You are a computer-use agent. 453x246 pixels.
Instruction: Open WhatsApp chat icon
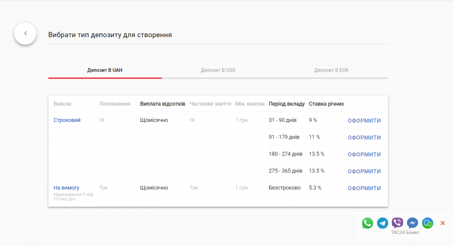pyautogui.click(x=367, y=223)
